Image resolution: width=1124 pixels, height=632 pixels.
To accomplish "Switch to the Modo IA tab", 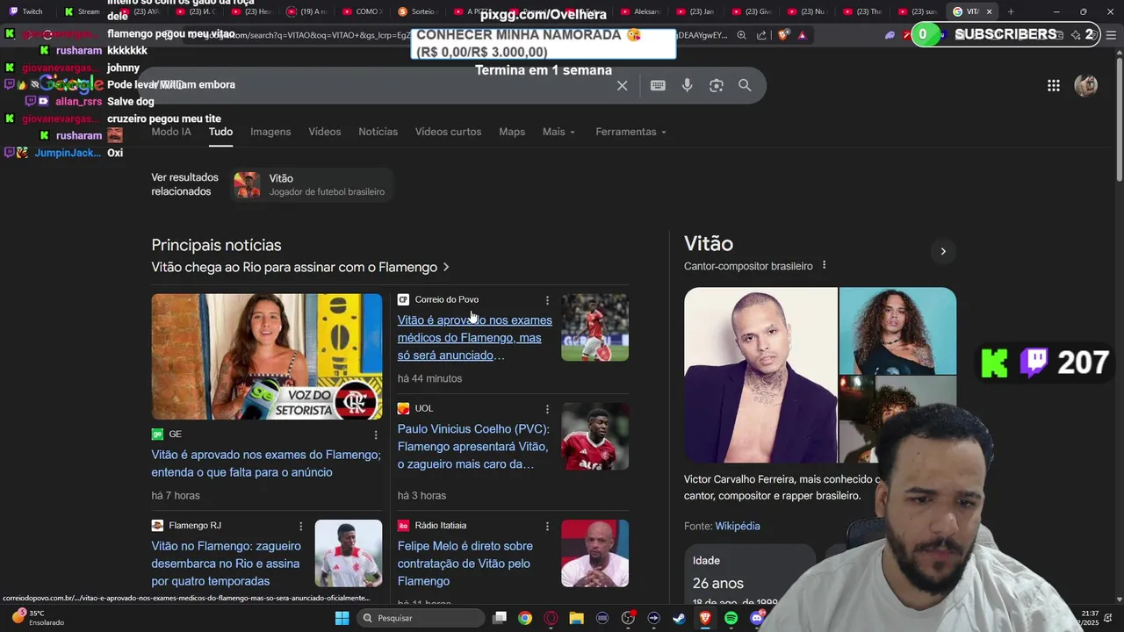I will 171,132.
